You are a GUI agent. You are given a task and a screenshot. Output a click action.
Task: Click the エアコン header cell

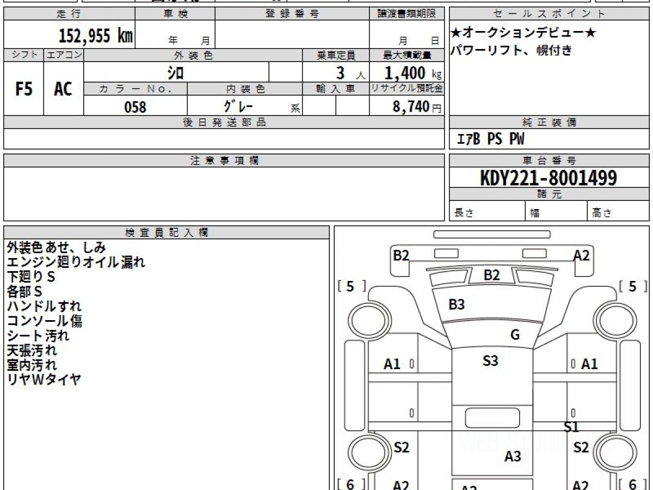pos(64,55)
